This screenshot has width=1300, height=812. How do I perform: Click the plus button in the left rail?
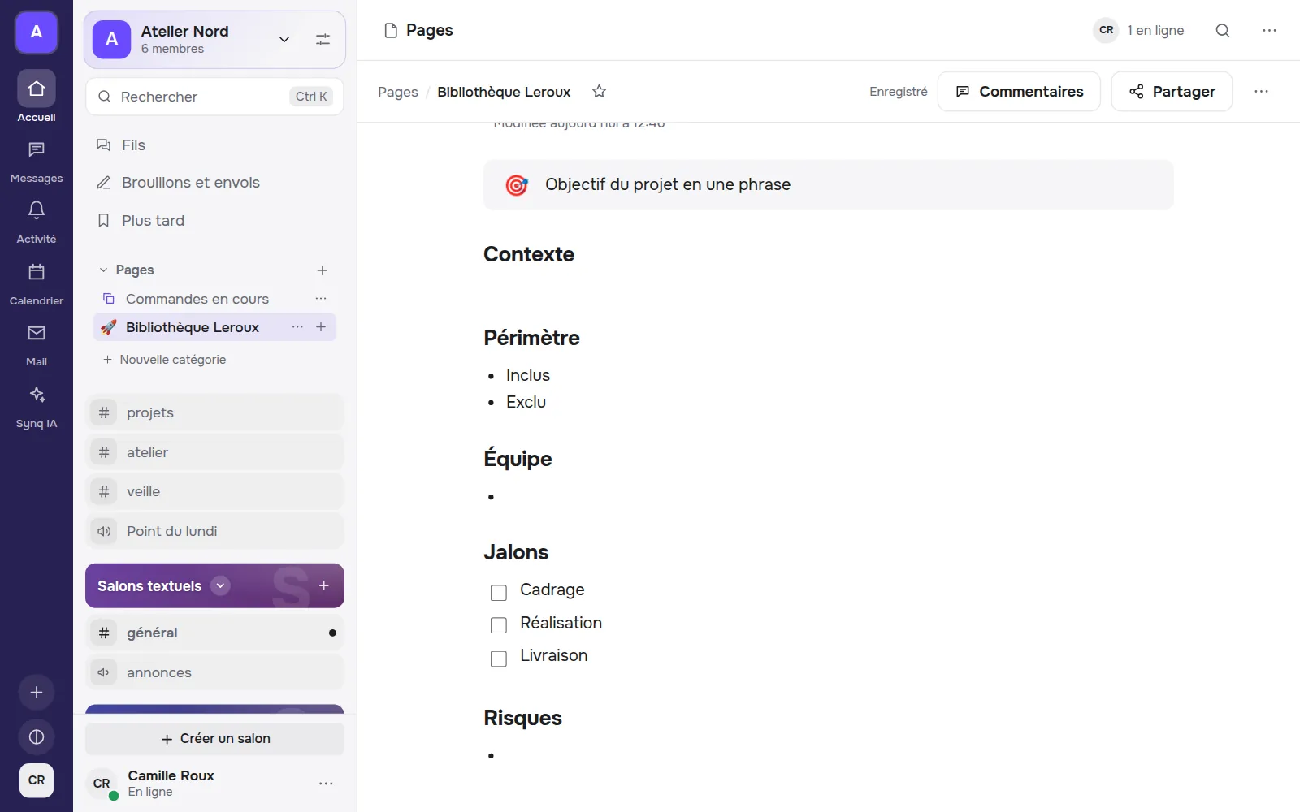pyautogui.click(x=37, y=693)
